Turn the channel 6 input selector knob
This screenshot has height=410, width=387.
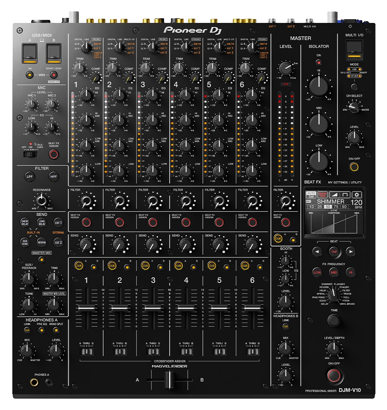[x=252, y=48]
